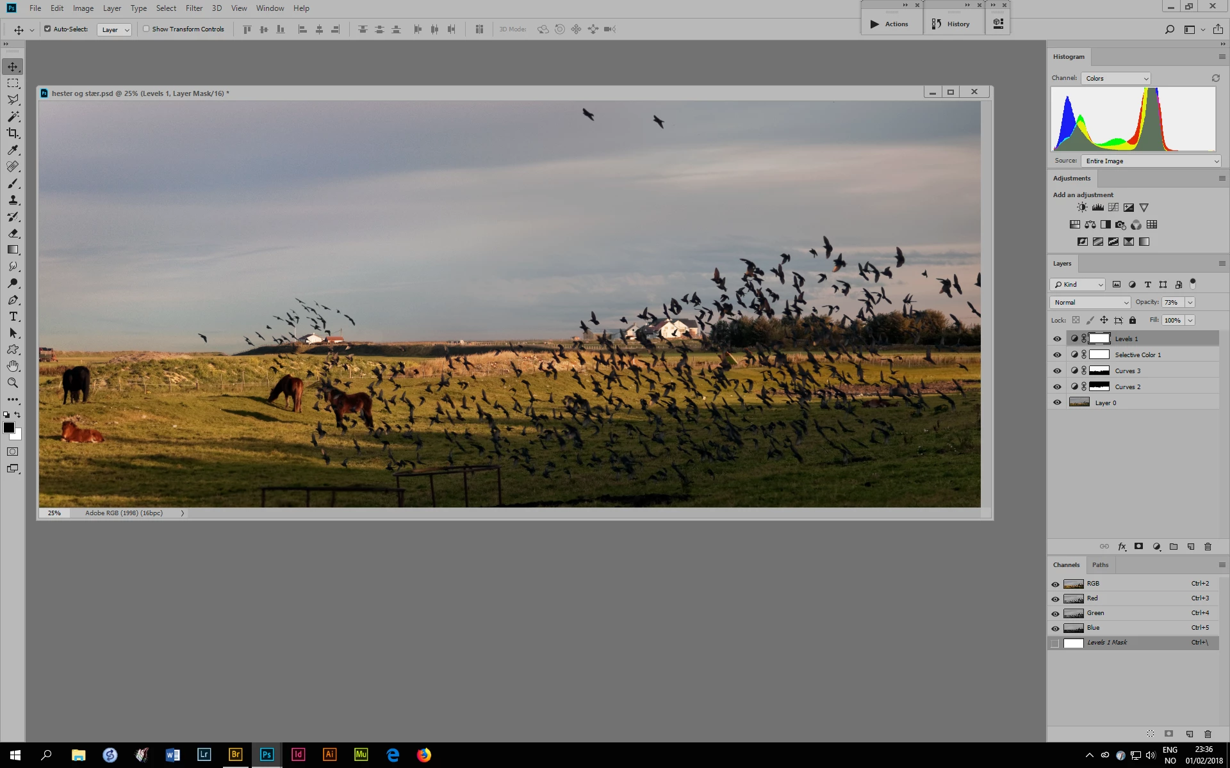This screenshot has height=768, width=1230.
Task: Click the foreground color swatch
Action: (x=9, y=428)
